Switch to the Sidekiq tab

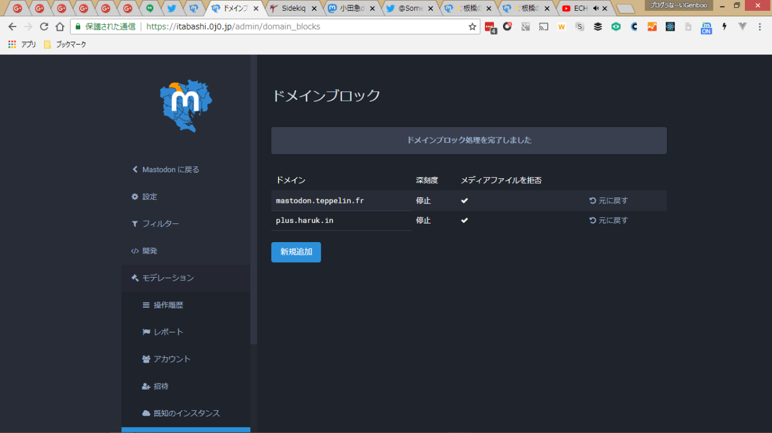[x=293, y=8]
